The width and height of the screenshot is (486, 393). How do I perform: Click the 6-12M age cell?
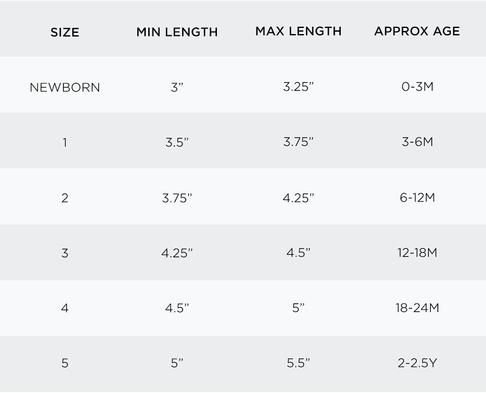click(x=417, y=197)
